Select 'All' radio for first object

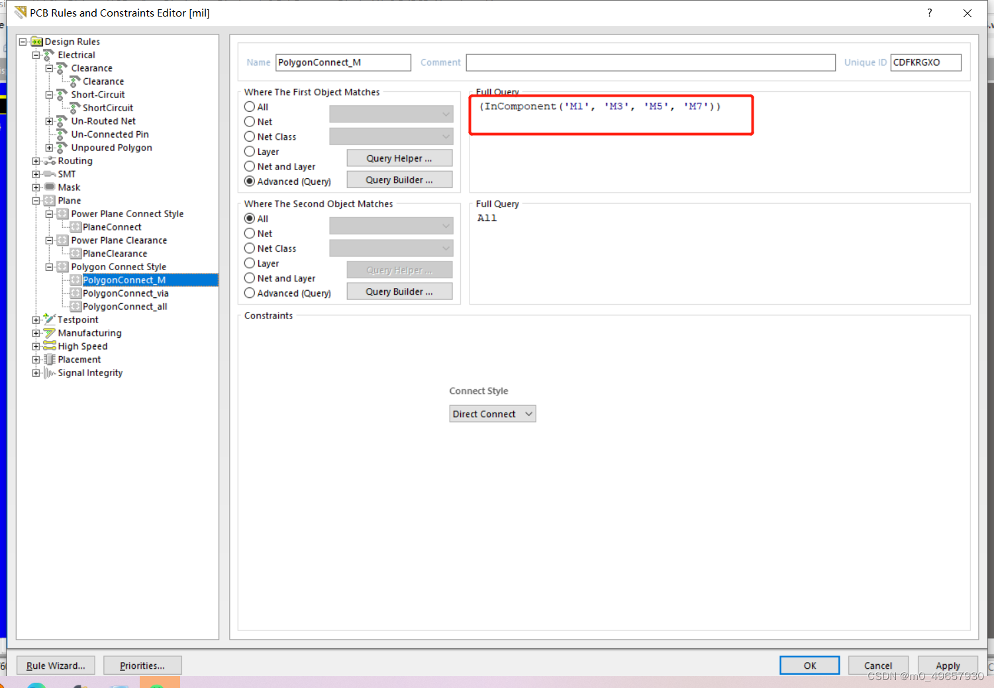tap(250, 107)
